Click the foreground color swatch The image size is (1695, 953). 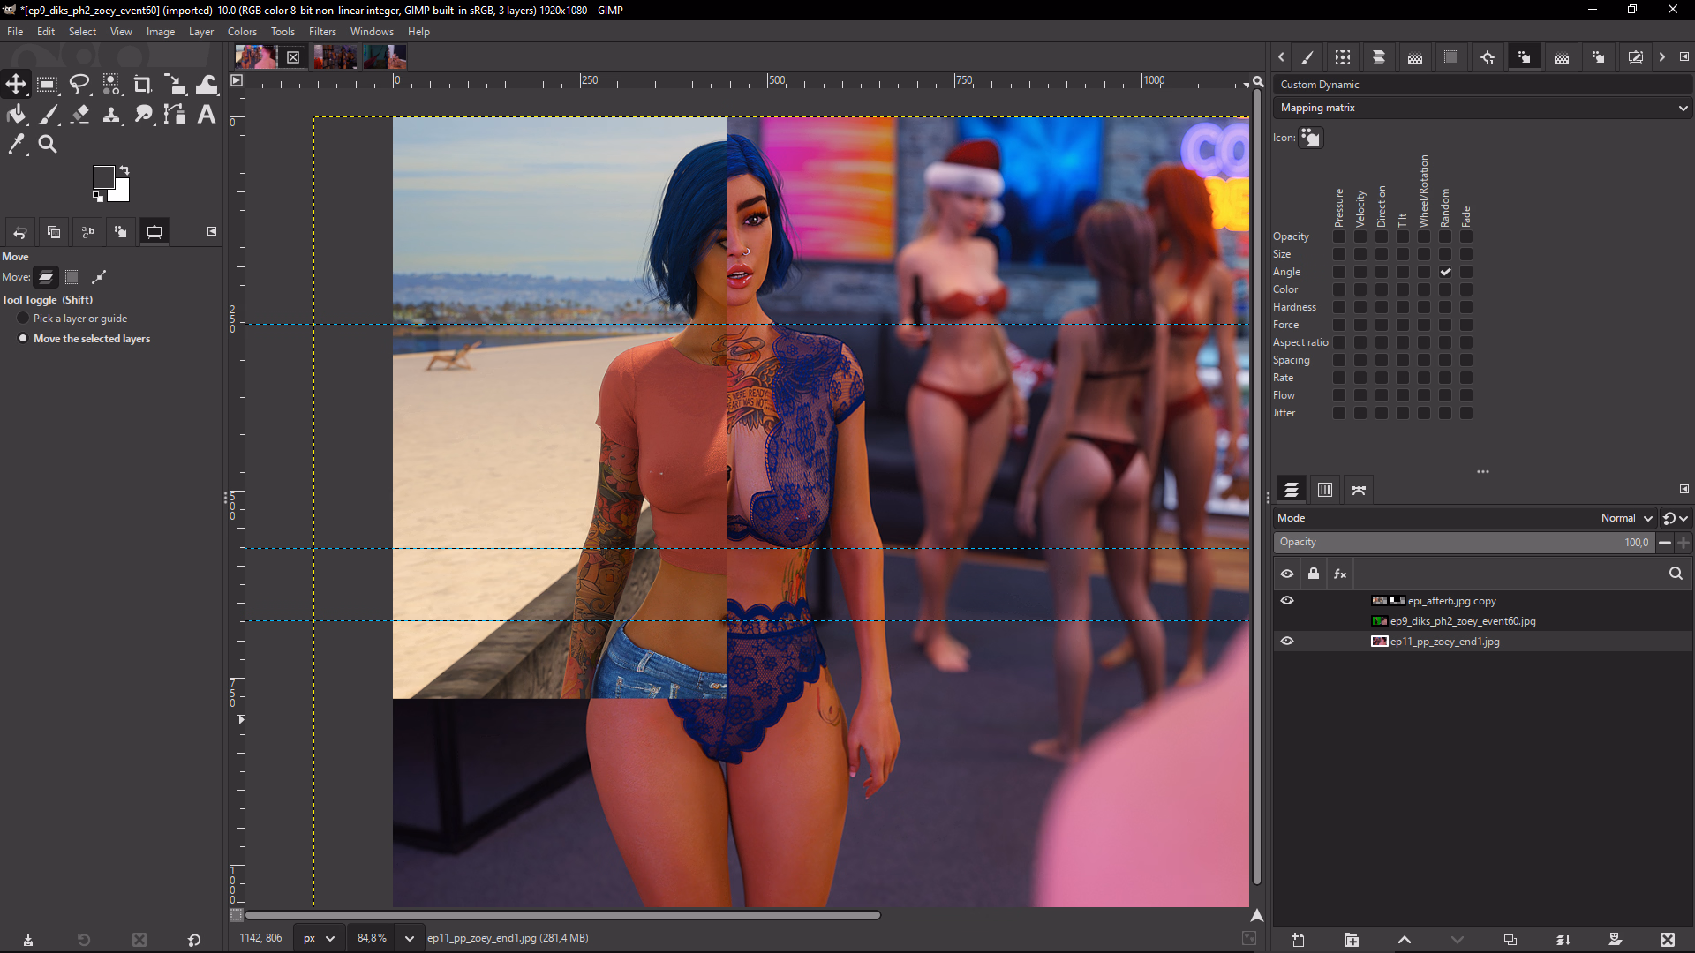(x=103, y=176)
